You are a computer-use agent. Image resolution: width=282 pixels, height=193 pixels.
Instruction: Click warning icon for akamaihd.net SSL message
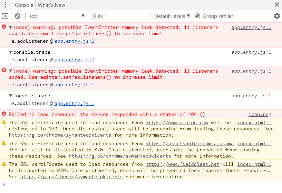coord(4,143)
